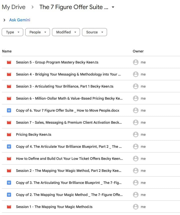Click video icon for Session 1 Mapping Magic

(x=9, y=207)
